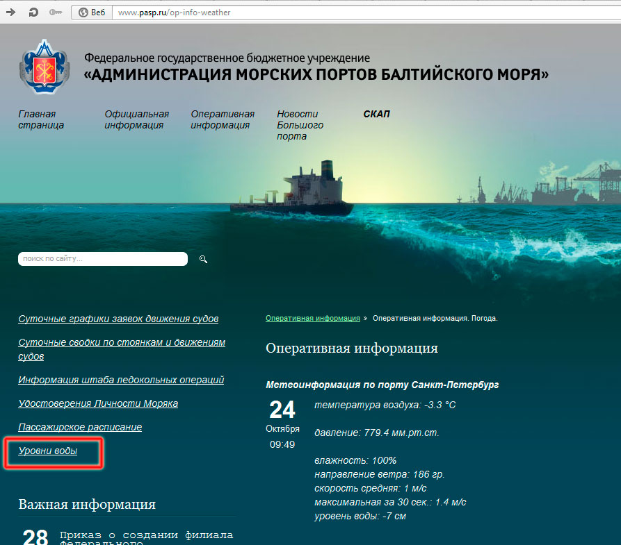Open 'Суточные графики заявок движения судов'
The image size is (621, 545).
118,319
